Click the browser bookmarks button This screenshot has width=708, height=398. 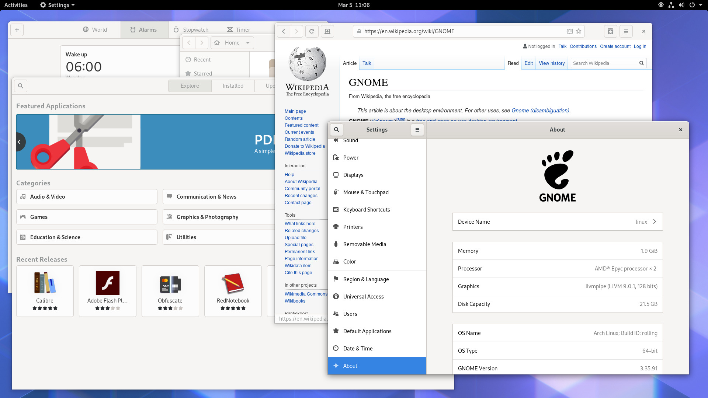[611, 31]
